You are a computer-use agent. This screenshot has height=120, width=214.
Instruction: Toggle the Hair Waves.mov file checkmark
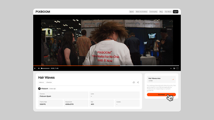point(173,79)
